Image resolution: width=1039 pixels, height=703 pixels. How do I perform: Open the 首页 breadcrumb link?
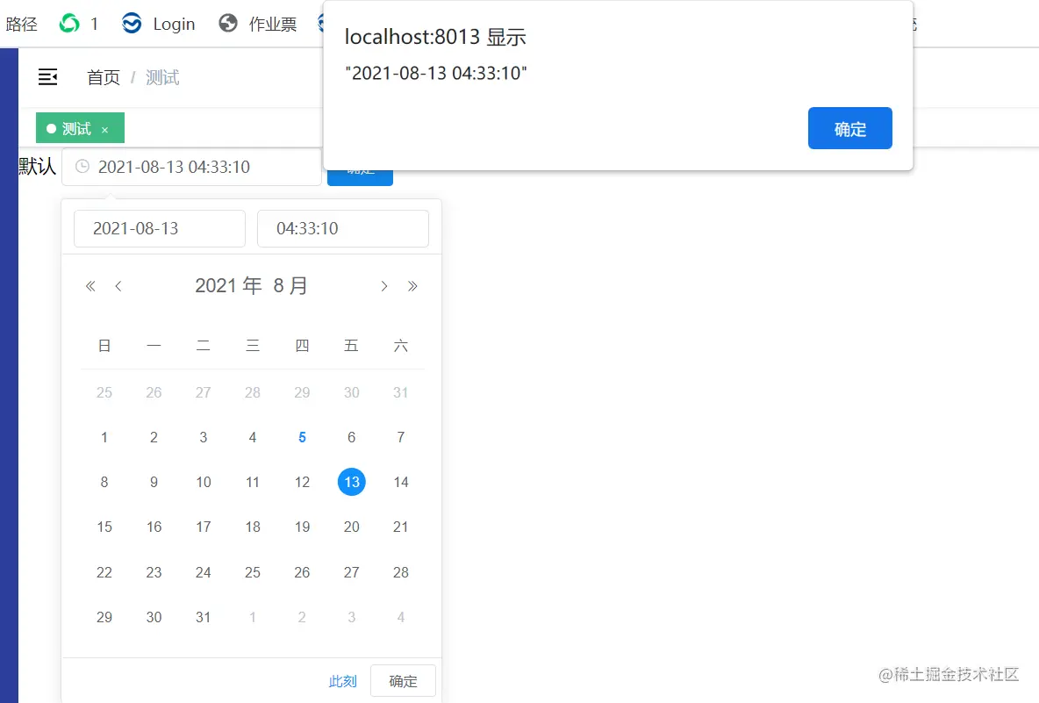point(103,77)
